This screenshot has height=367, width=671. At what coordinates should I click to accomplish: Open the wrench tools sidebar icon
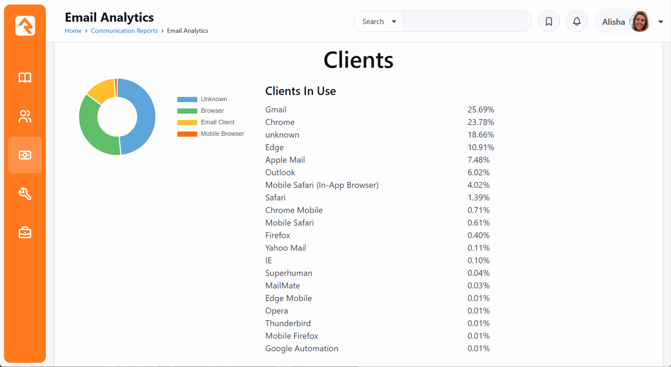(x=25, y=194)
